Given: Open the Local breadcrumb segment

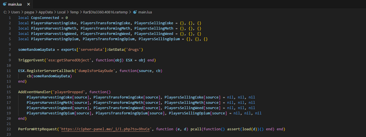Looking at the screenshot, I should (x=61, y=12).
